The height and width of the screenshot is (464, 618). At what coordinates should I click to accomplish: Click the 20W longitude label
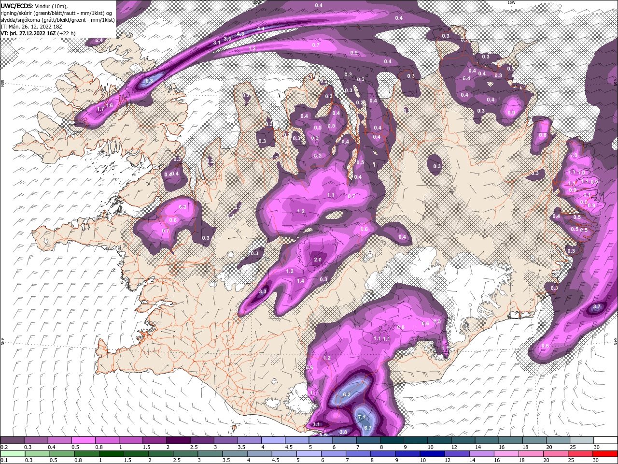pos(256,2)
